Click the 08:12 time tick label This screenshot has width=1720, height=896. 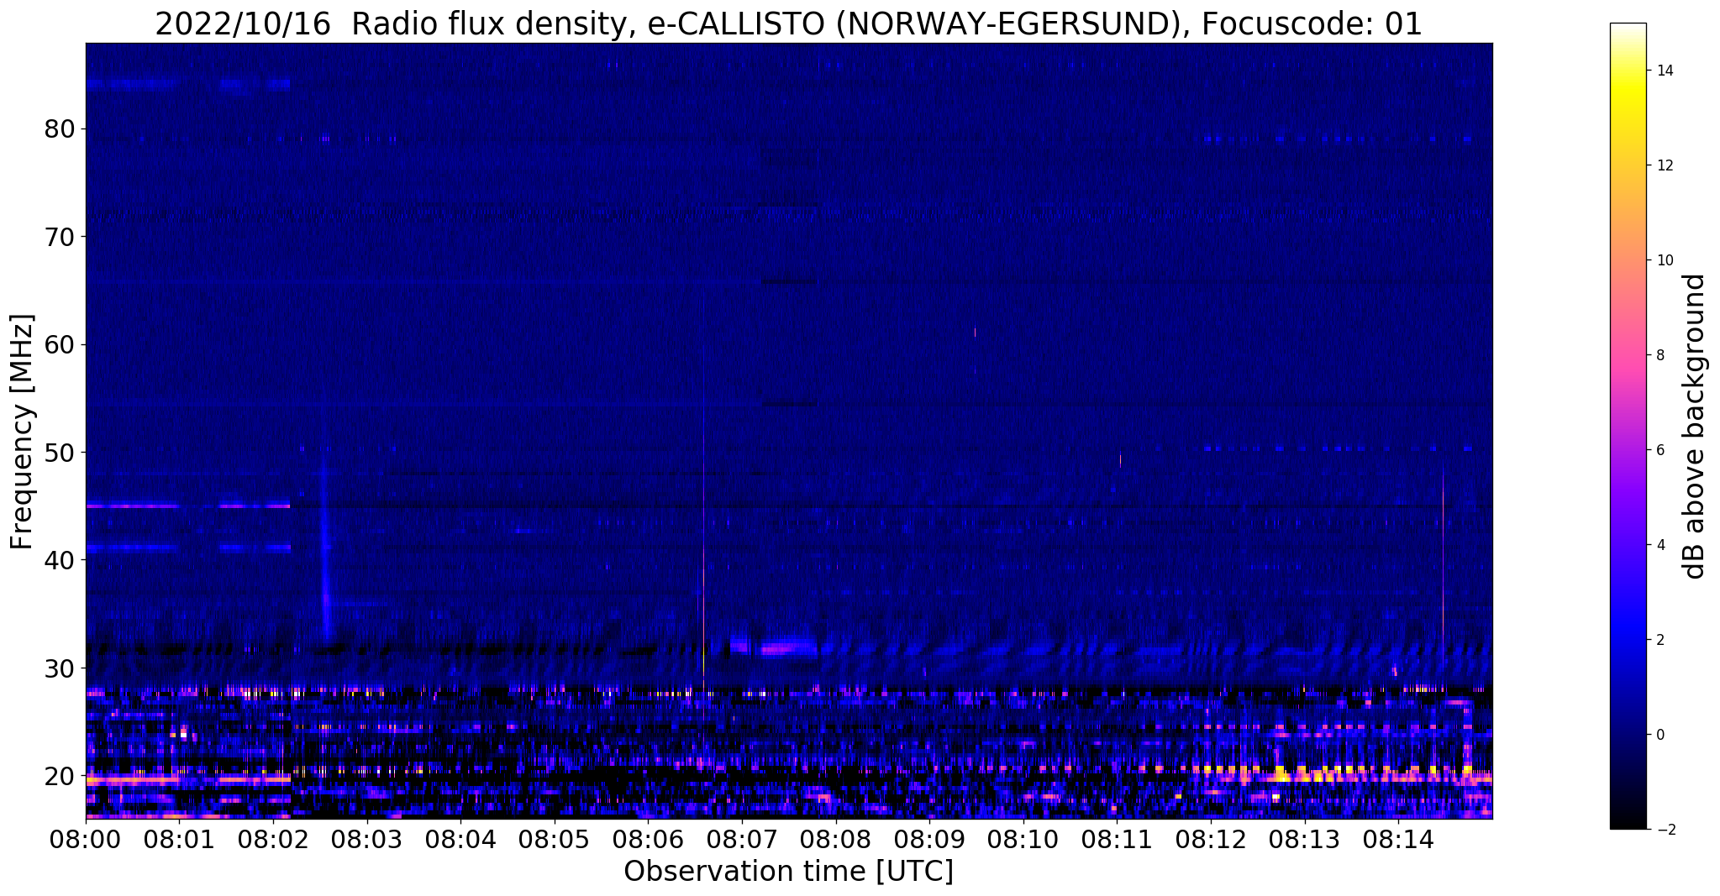pos(1211,839)
